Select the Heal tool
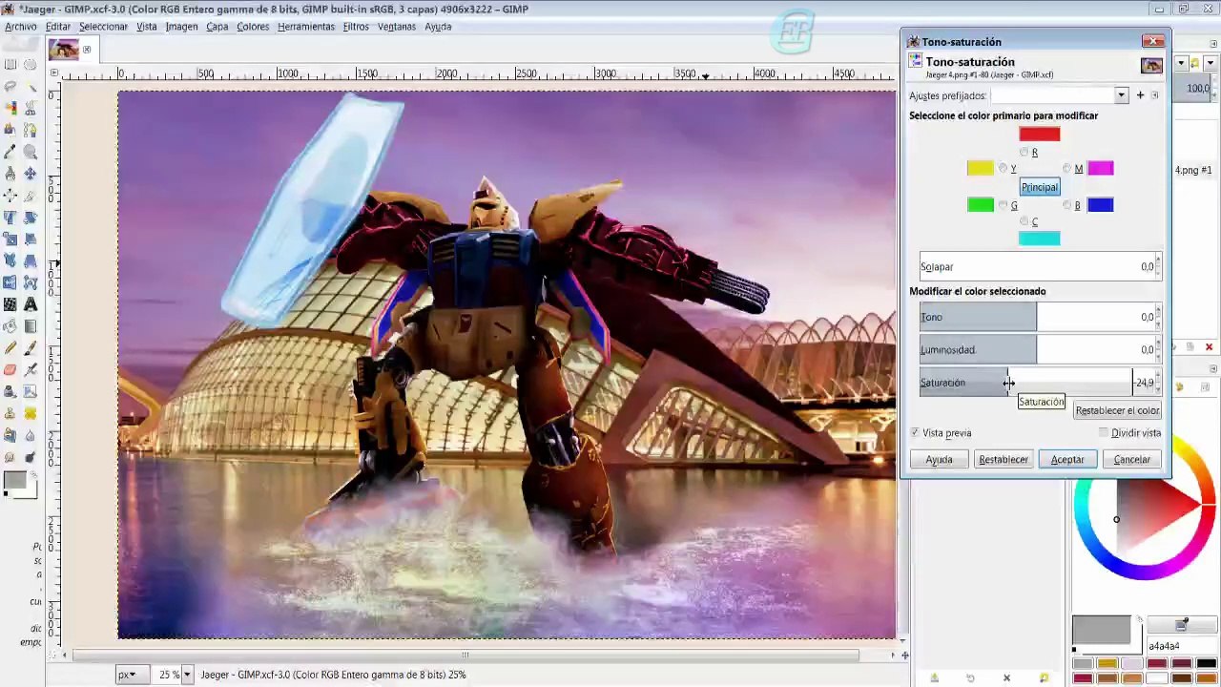Viewport: 1221px width, 687px height. (31, 413)
